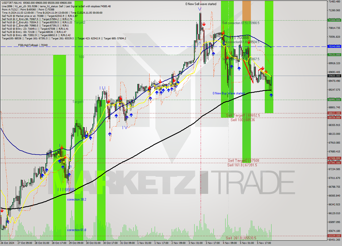Select the green '100' level label
342x246 pixels.
pyautogui.click(x=81, y=57)
